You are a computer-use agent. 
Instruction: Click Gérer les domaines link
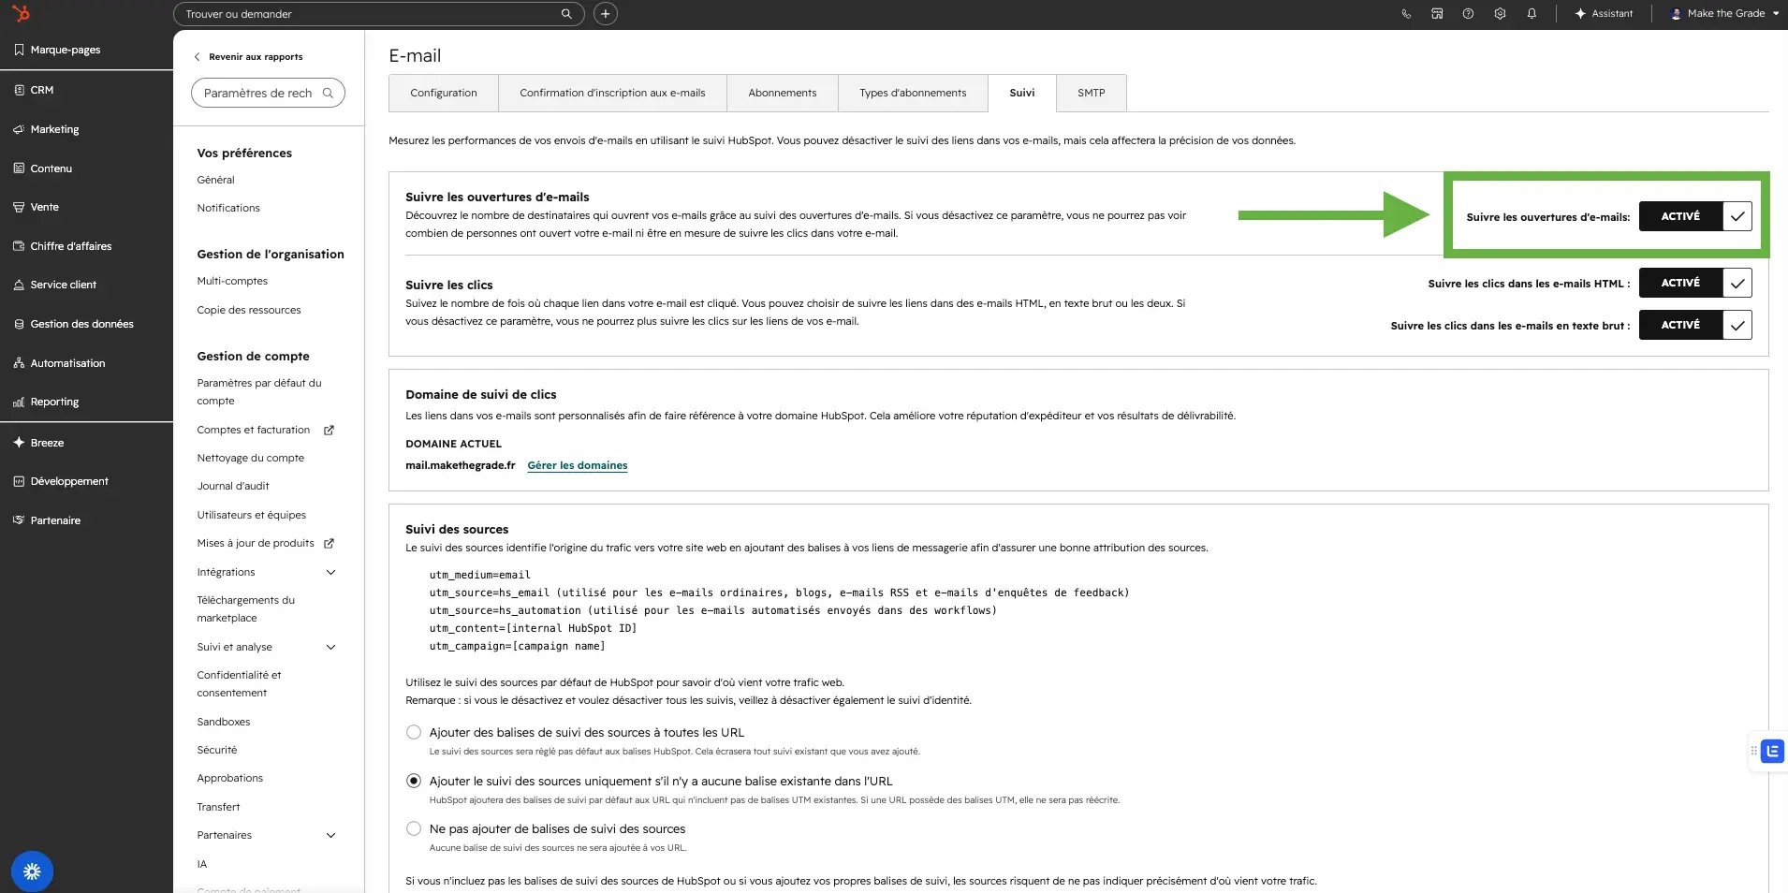tap(578, 465)
